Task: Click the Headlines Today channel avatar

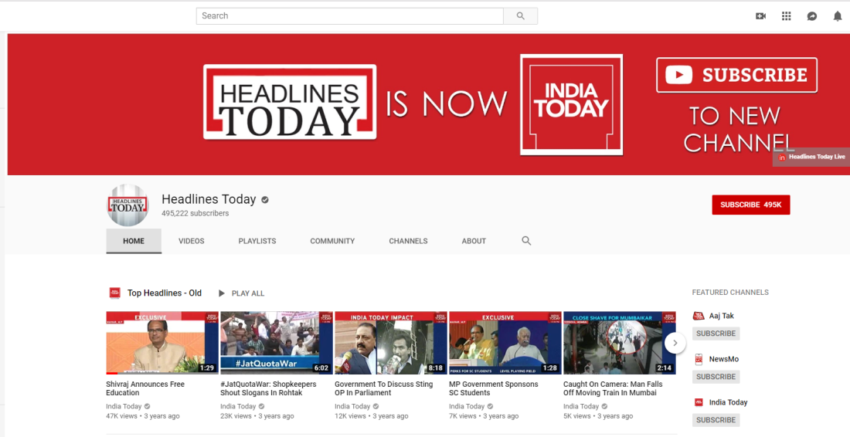Action: point(128,205)
